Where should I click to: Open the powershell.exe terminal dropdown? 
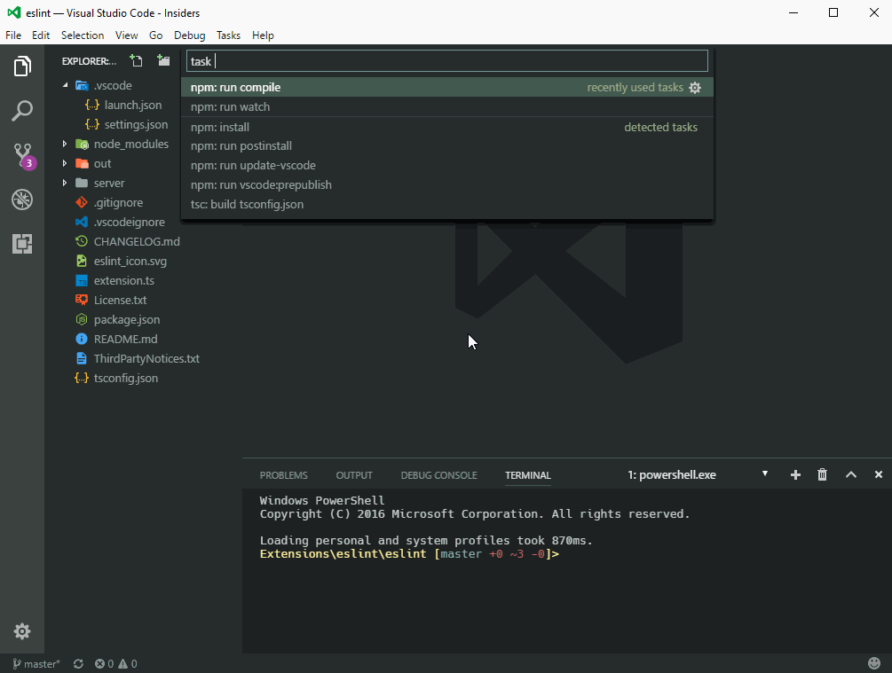coord(698,475)
